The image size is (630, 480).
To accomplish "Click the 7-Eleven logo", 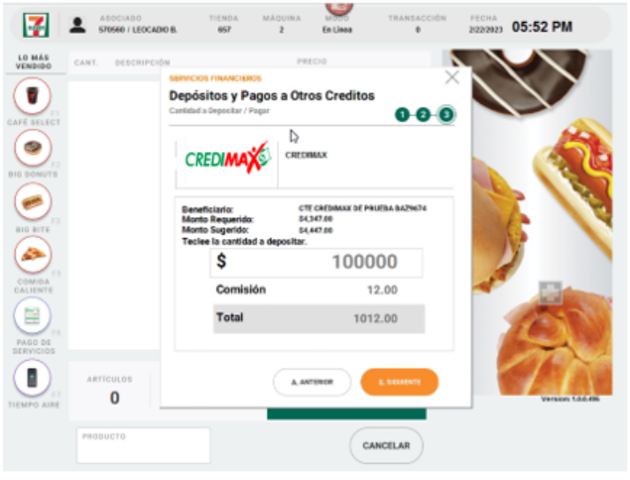I will point(36,25).
